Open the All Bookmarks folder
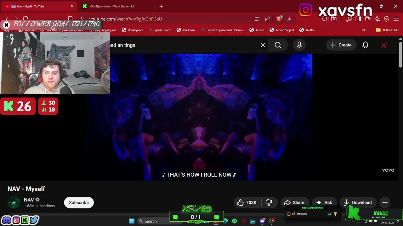Image resolution: width=403 pixels, height=226 pixels. [x=387, y=30]
